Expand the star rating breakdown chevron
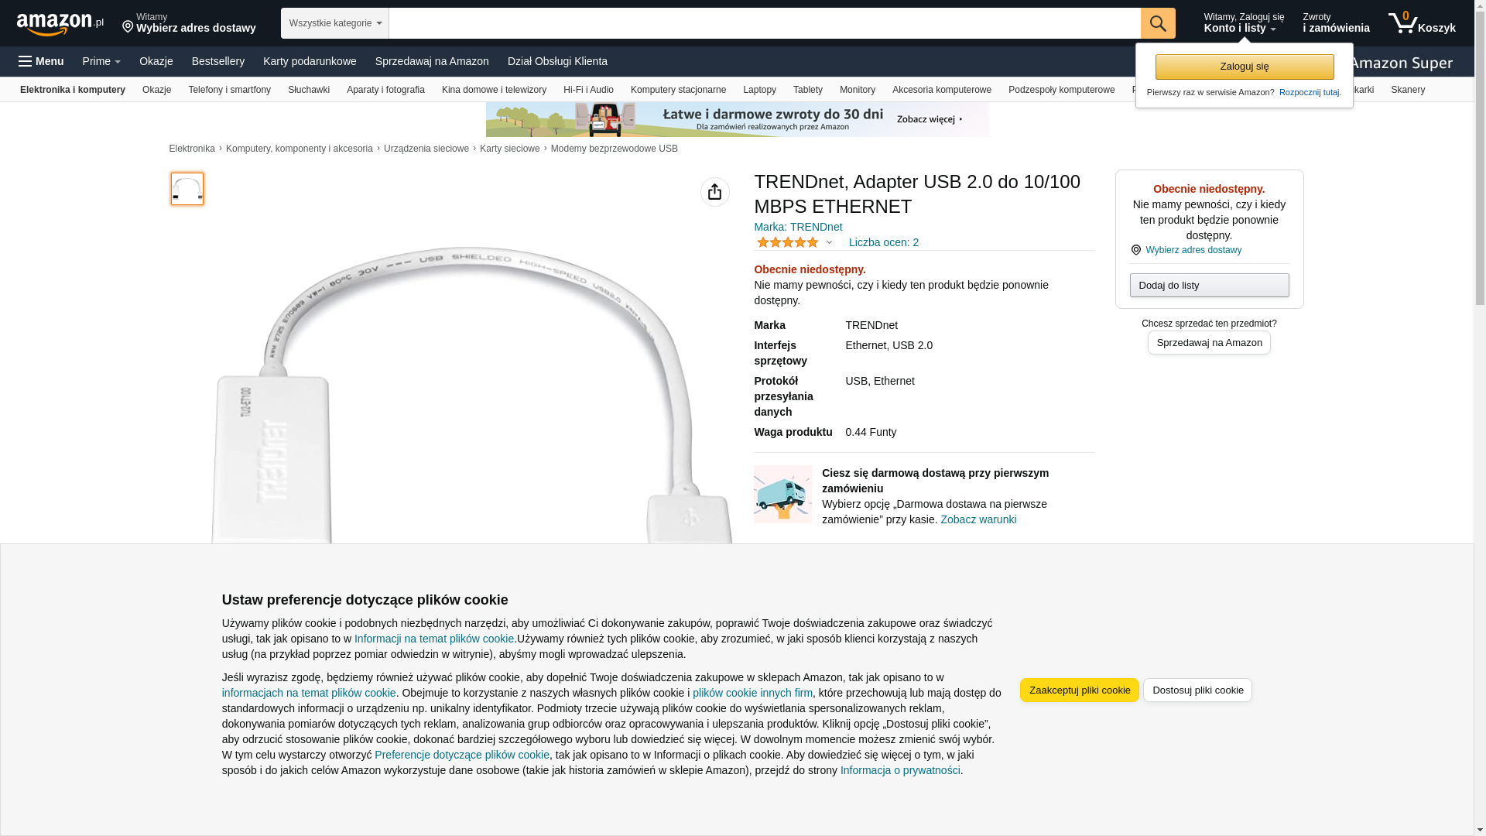 pyautogui.click(x=829, y=242)
